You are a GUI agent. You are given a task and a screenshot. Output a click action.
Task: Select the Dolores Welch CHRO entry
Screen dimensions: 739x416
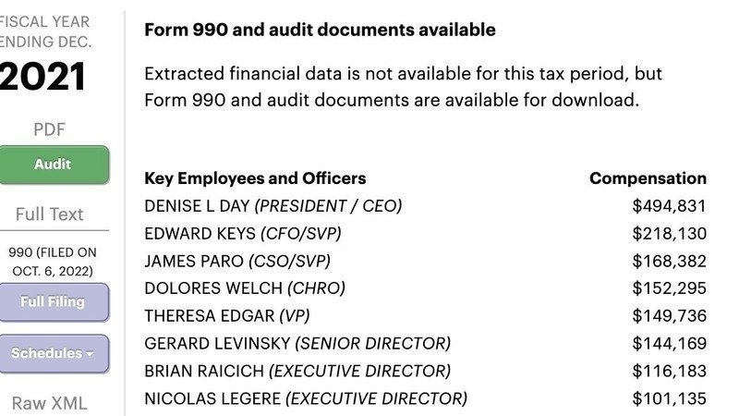coord(245,288)
